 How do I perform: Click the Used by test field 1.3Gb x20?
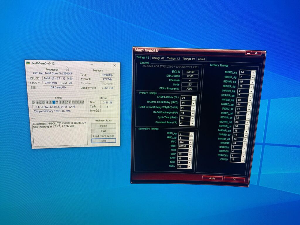(x=107, y=88)
